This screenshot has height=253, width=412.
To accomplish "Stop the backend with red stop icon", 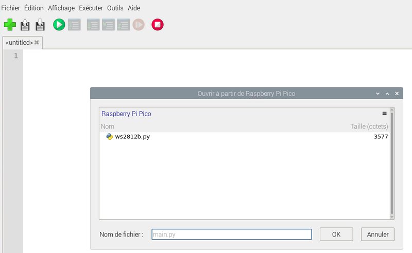I will 158,25.
